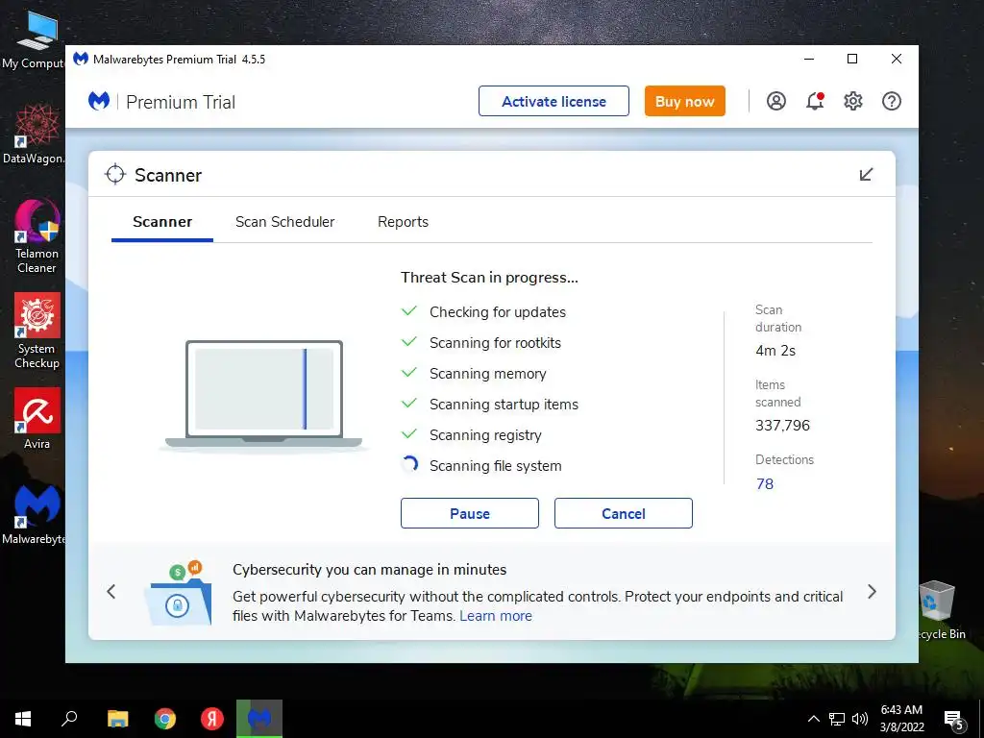Close the Malwarebytes window
This screenshot has width=984, height=738.
897,59
